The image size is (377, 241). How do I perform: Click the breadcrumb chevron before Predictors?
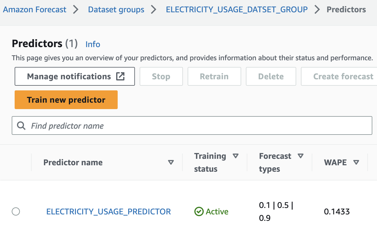[317, 9]
